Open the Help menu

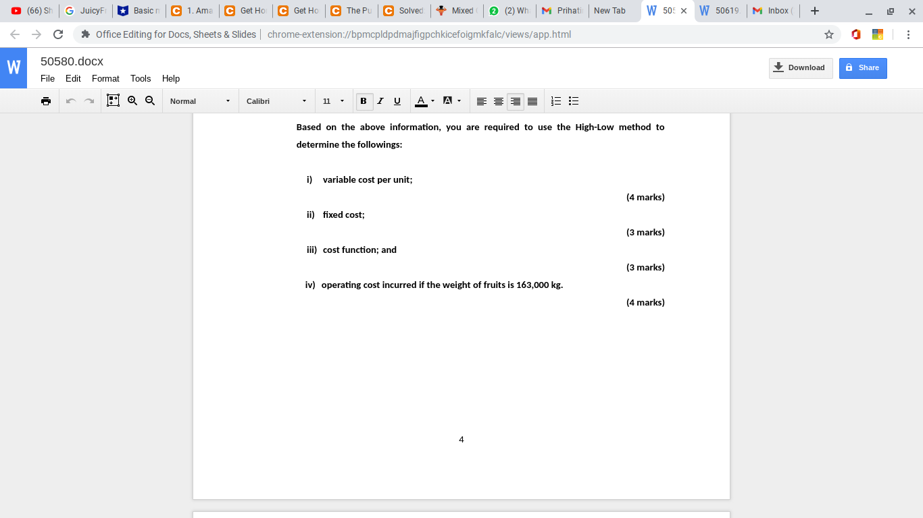171,78
